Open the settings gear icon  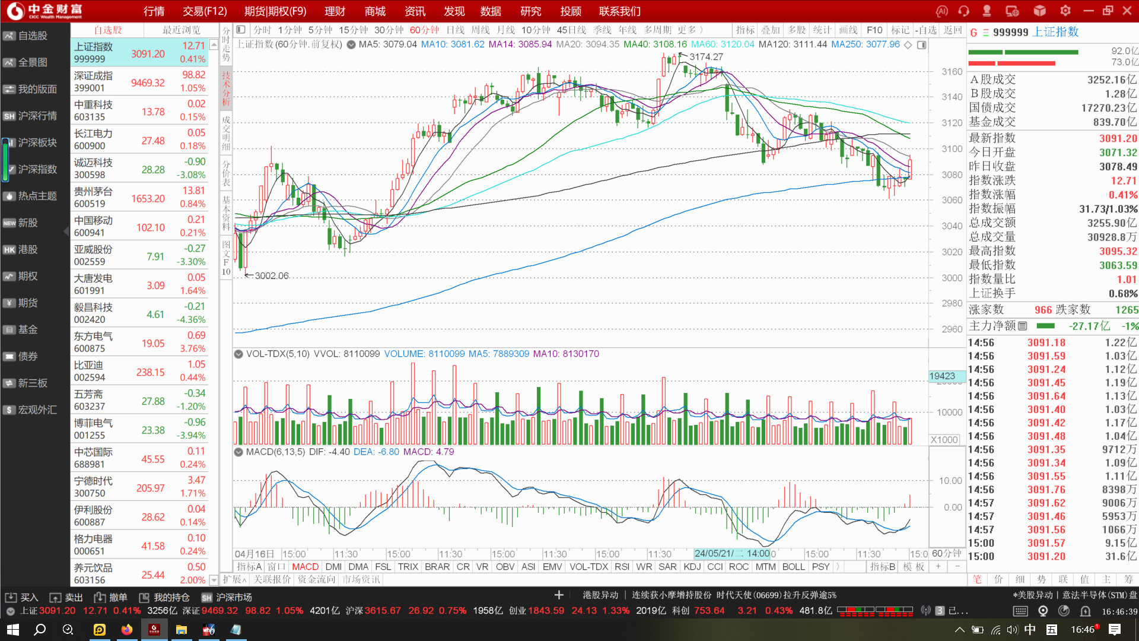point(1065,11)
